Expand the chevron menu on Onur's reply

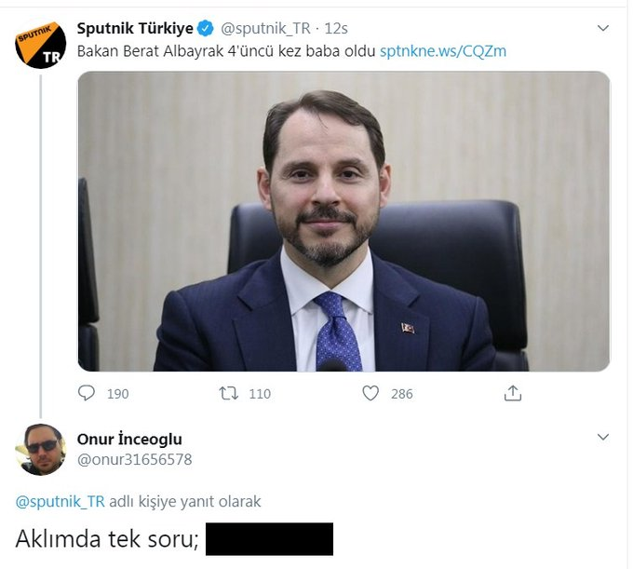coord(602,437)
